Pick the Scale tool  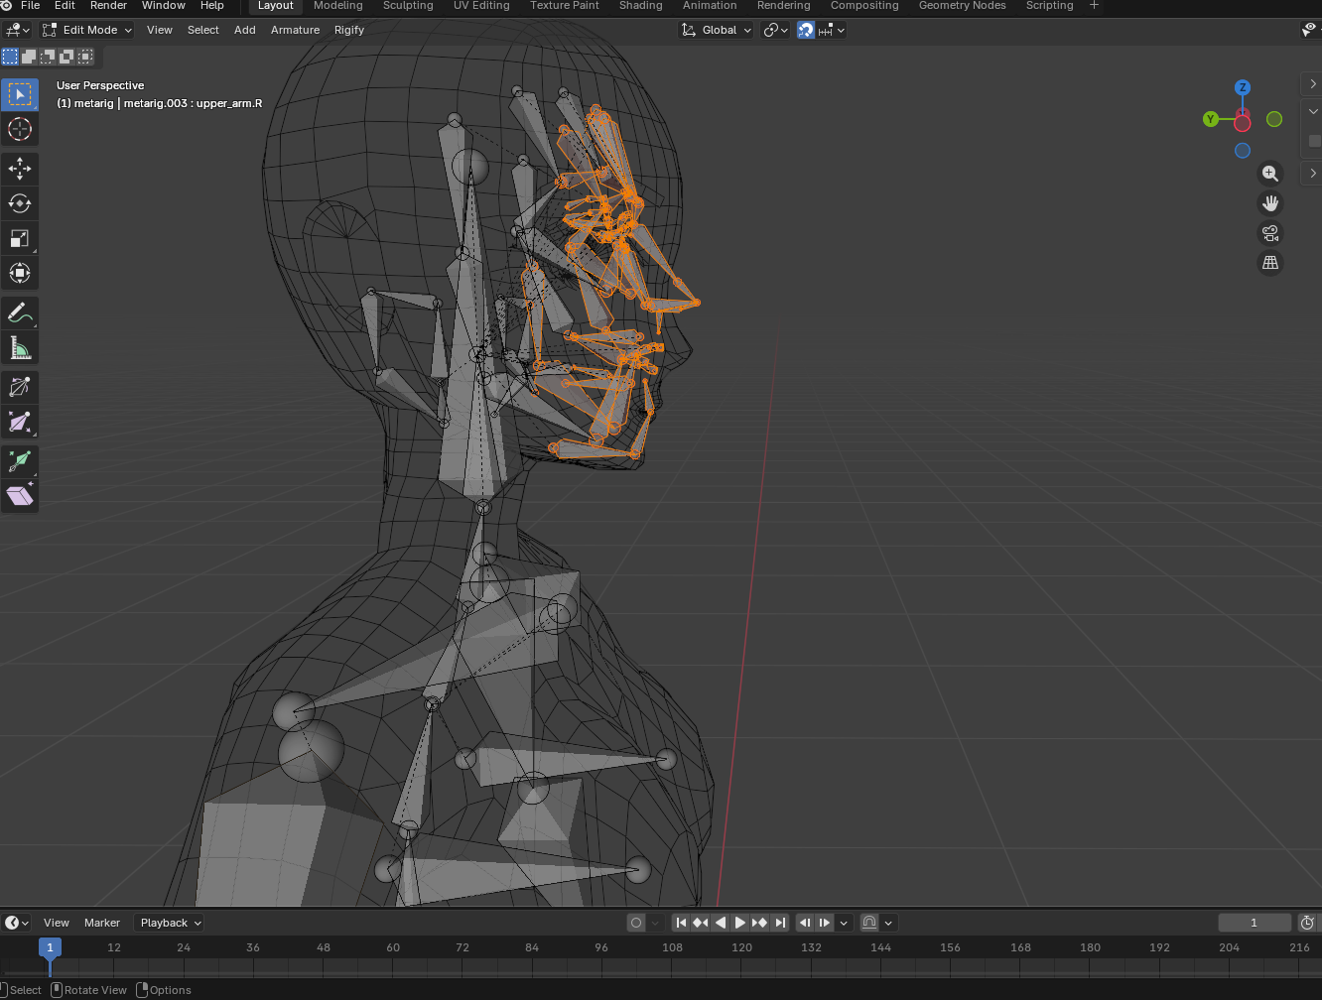[20, 238]
